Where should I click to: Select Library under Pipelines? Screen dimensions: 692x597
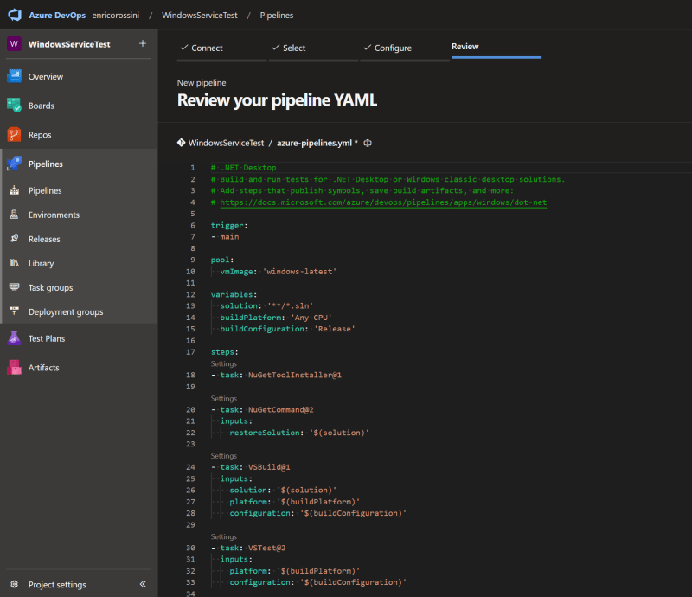point(41,263)
